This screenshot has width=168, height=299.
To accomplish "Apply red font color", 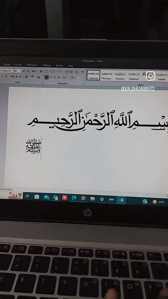I will coord(39,77).
